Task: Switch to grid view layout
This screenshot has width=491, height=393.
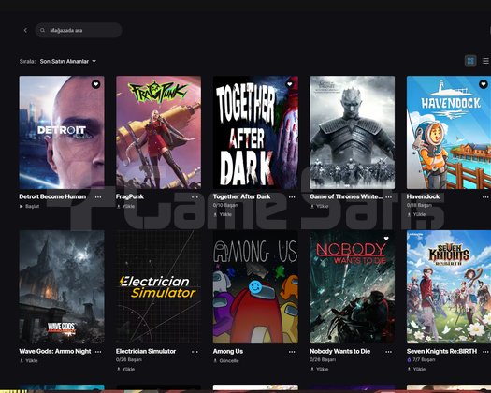Action: (470, 61)
